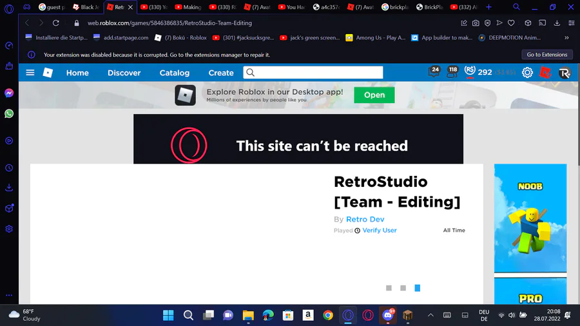Click Go to Extensions button
580x326 pixels.
point(546,54)
